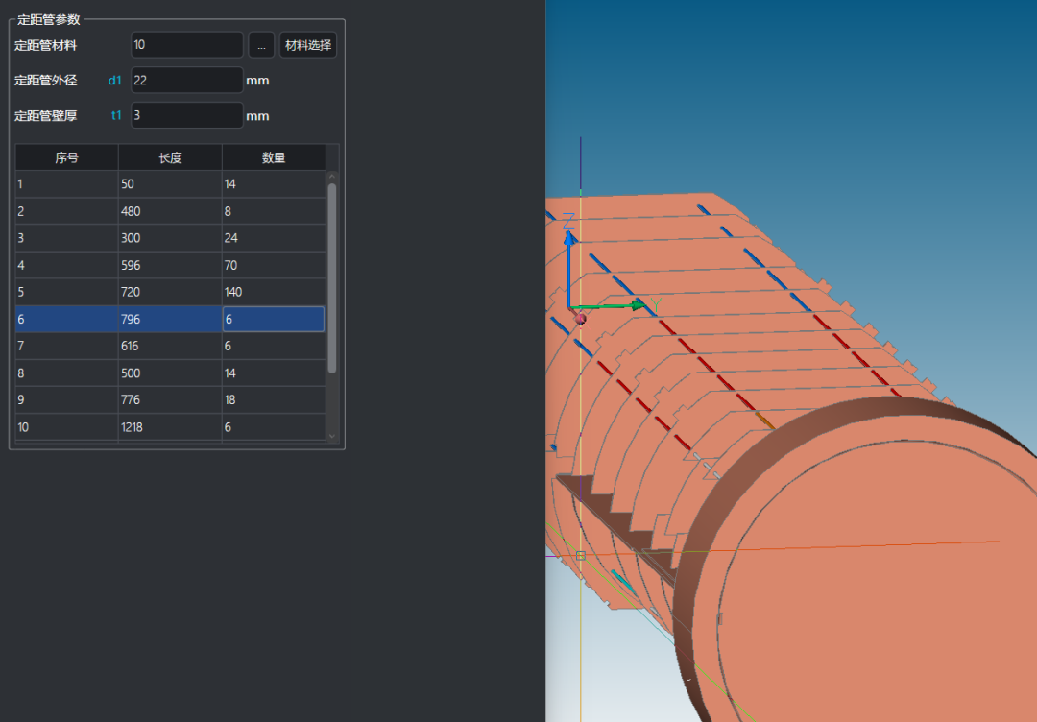Click quantity cell 24 in row 3

click(x=274, y=238)
